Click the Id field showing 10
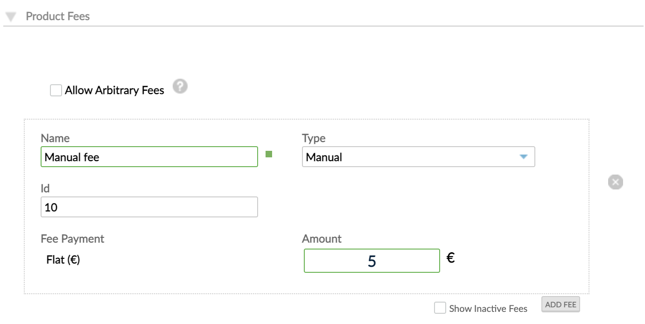Viewport: 645px width, 324px height. pos(148,207)
